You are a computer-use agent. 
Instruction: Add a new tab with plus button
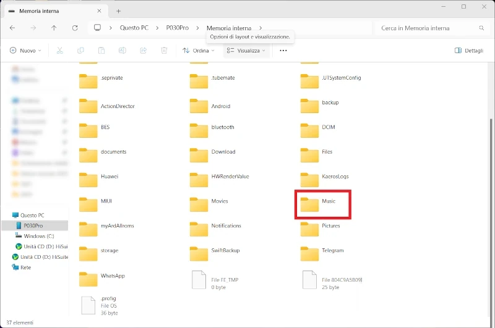pyautogui.click(x=118, y=11)
